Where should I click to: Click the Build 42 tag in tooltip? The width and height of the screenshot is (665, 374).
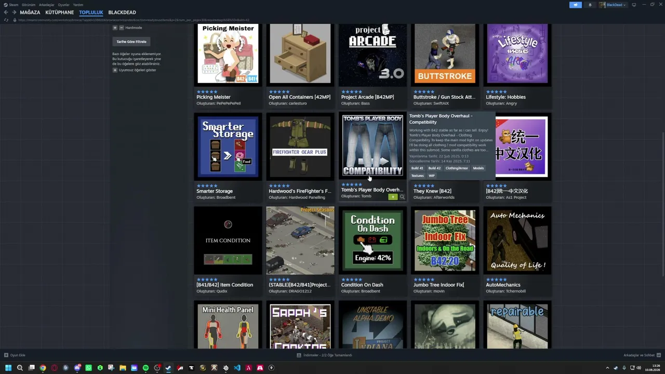tap(434, 168)
